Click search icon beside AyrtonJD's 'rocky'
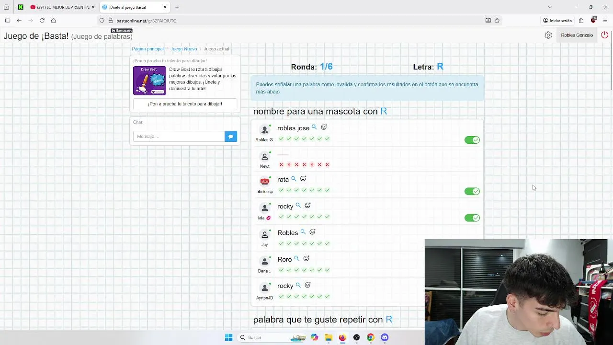This screenshot has width=613, height=345. [x=298, y=285]
